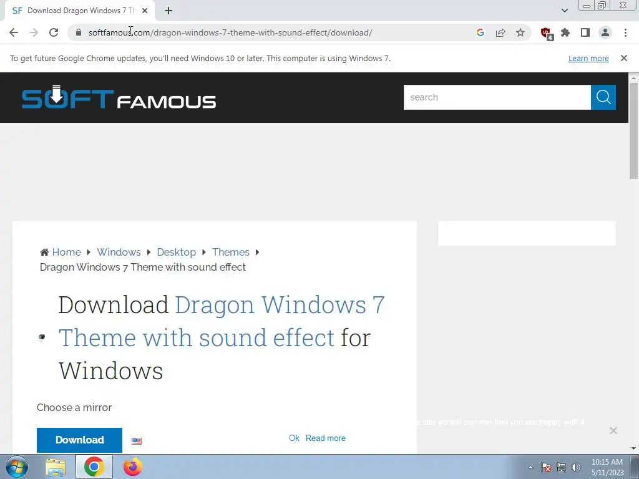This screenshot has width=639, height=479.
Task: Toggle the browser side panel
Action: pyautogui.click(x=585, y=32)
